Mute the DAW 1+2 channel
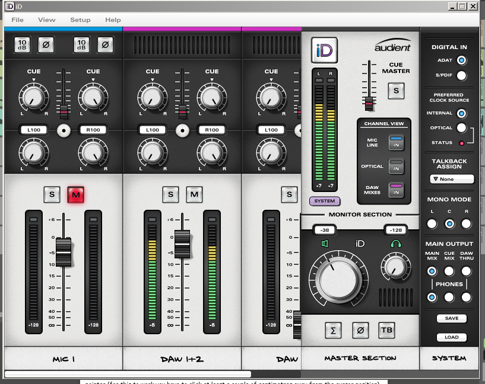This screenshot has width=485, height=384. pos(194,194)
